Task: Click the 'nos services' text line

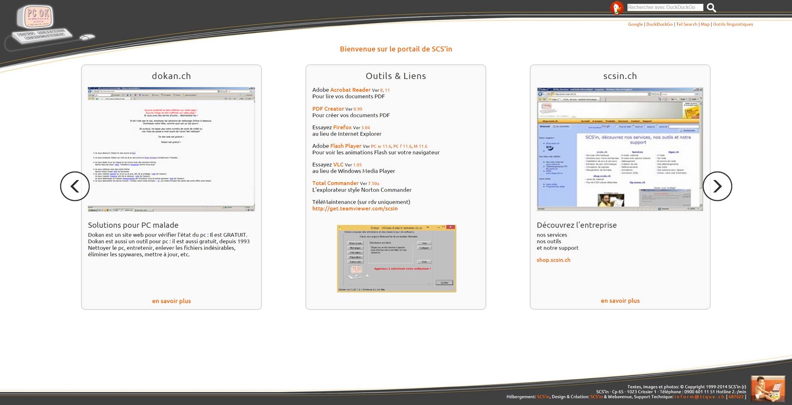Action: [x=552, y=235]
